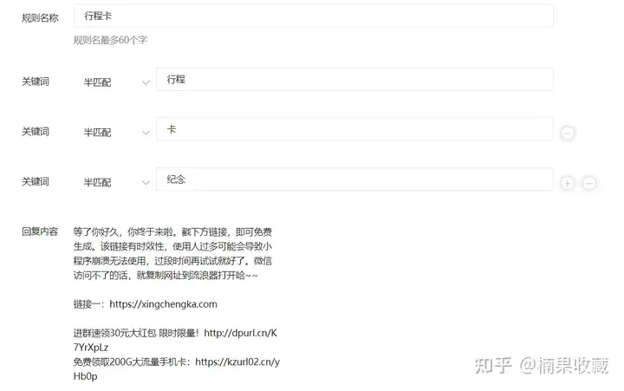Click the xingchengka.com link in reply content

[163, 304]
